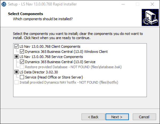Click the Restore provided Database checkbox
160x124 pixels.
point(22,67)
